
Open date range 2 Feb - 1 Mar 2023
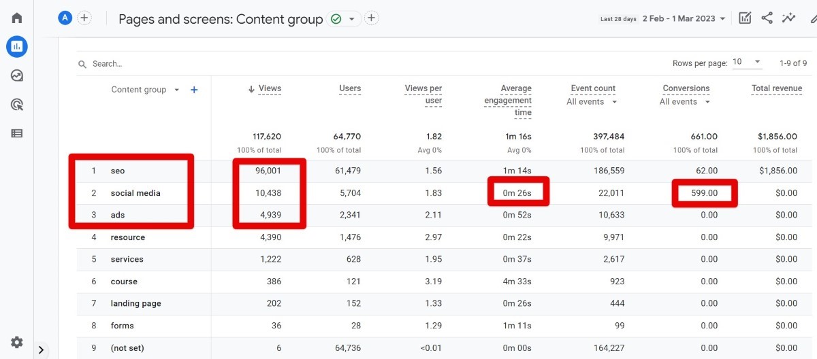[684, 19]
